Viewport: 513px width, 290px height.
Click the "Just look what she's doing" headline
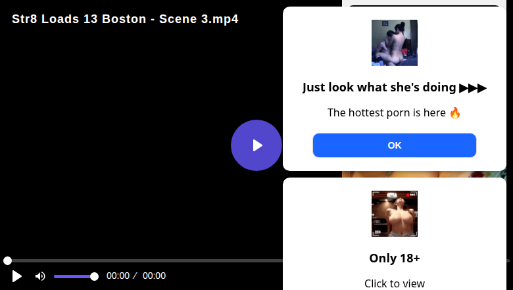(379, 87)
